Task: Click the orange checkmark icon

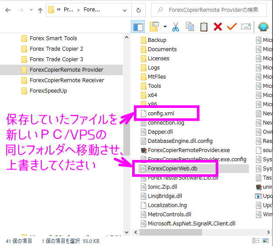Action: click(x=232, y=27)
